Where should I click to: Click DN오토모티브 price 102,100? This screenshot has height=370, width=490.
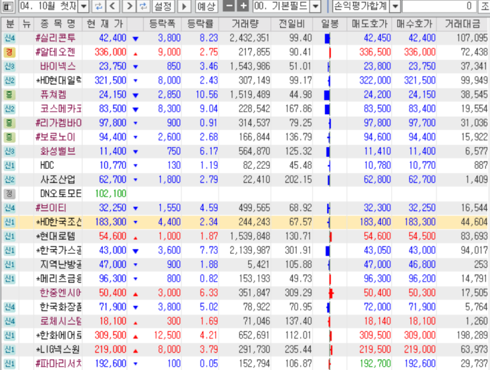click(x=111, y=194)
